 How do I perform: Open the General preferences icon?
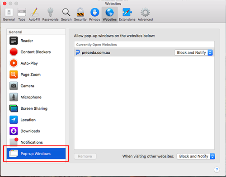click(9, 12)
